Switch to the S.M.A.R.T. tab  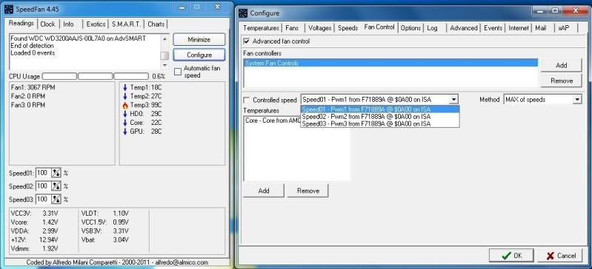[126, 24]
